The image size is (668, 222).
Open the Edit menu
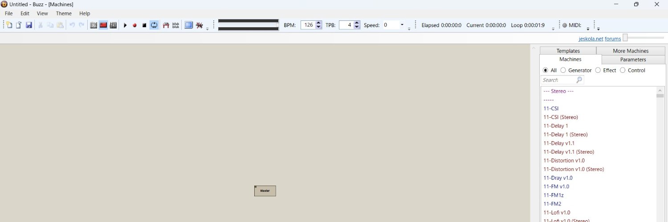[x=25, y=13]
